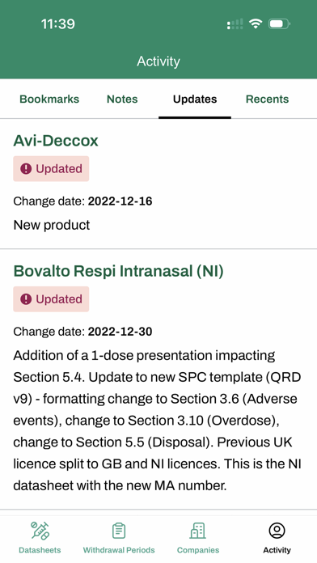Tap the Activity header title
Viewport: 317px width, 563px height.
tap(158, 61)
